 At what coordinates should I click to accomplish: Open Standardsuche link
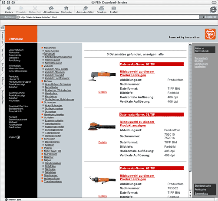203,186
